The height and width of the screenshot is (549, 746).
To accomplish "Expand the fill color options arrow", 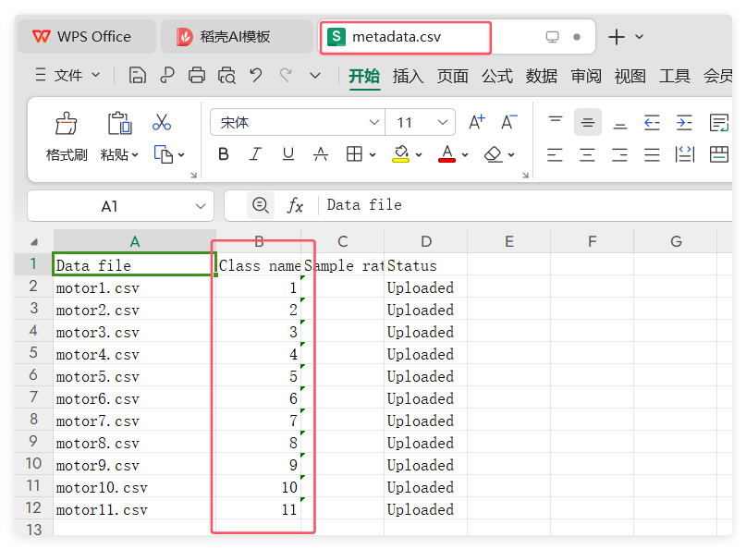I will coord(419,154).
